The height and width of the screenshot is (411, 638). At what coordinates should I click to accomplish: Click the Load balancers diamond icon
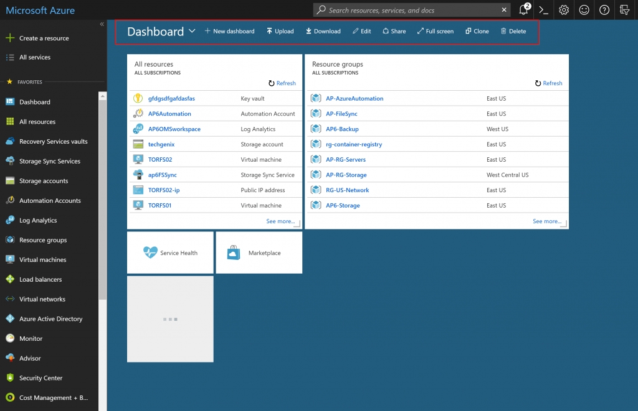click(10, 279)
